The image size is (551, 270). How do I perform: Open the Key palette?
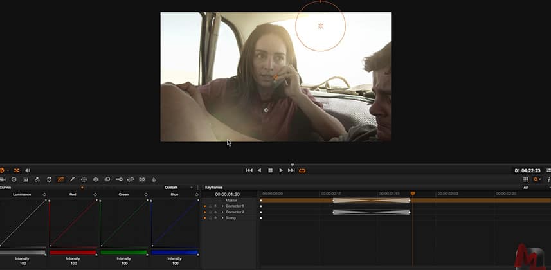point(119,179)
